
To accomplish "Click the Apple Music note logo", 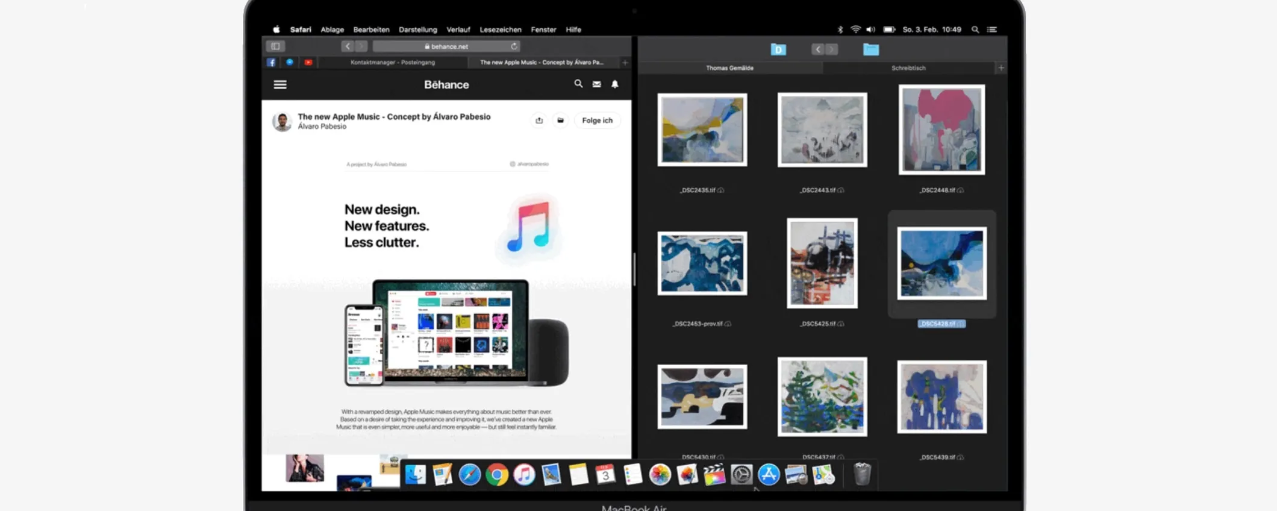I will (529, 228).
